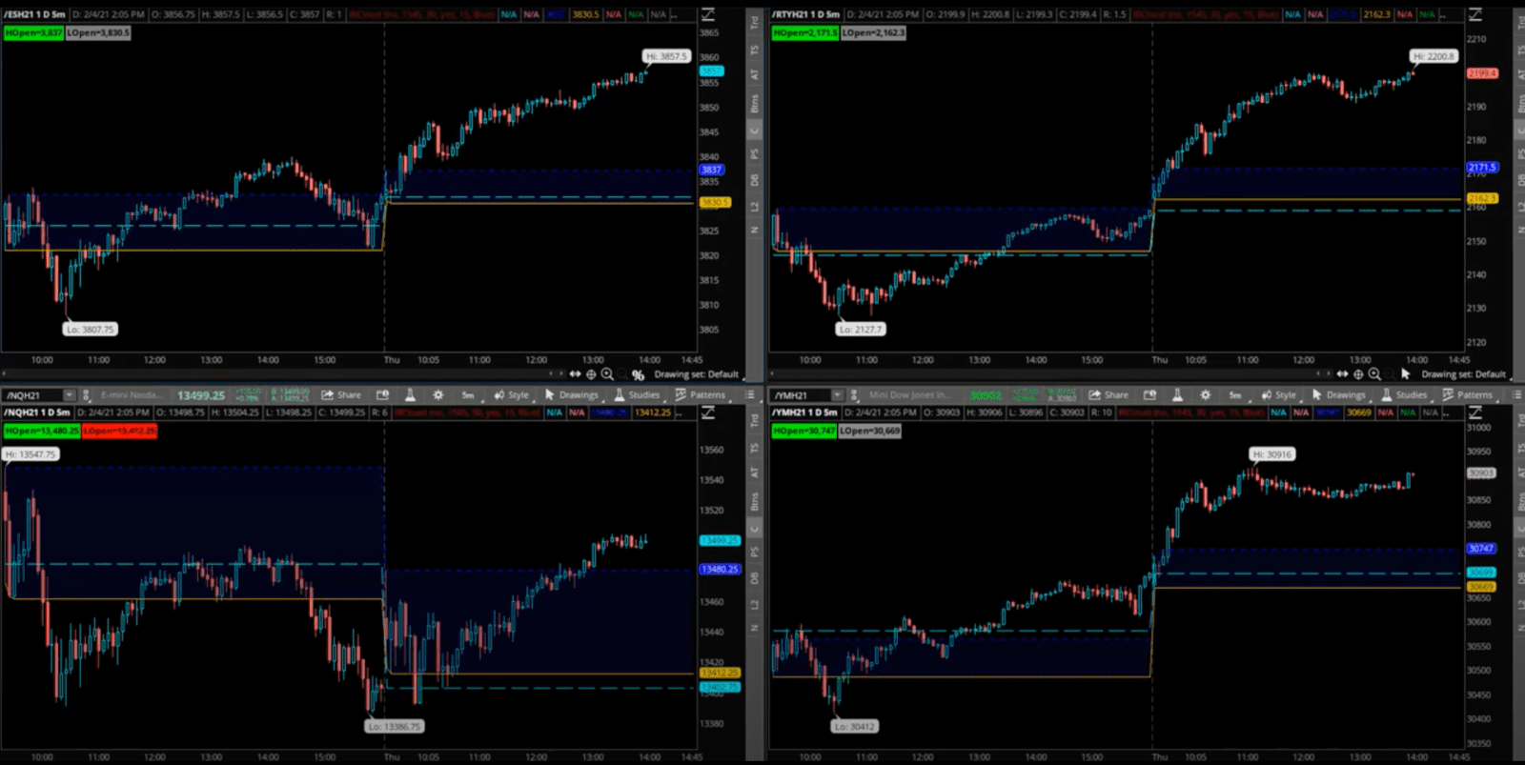Click the /NQH21 symbol input field
This screenshot has width=1525, height=765.
tap(32, 394)
